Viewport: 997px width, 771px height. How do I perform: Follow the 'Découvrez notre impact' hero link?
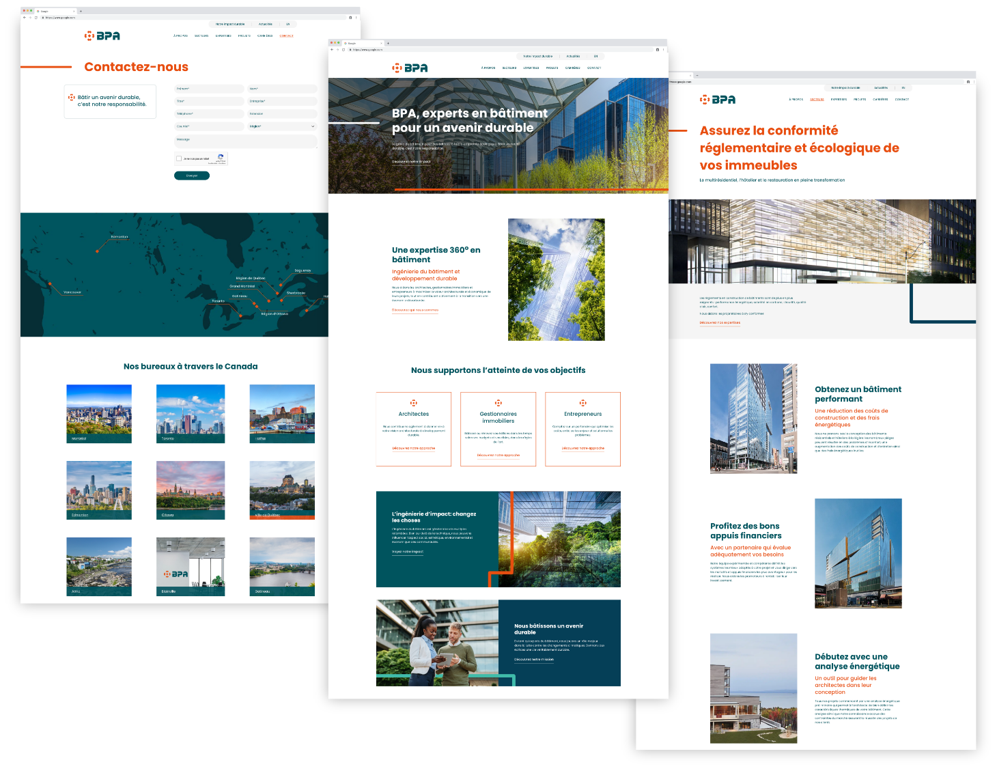pyautogui.click(x=411, y=162)
